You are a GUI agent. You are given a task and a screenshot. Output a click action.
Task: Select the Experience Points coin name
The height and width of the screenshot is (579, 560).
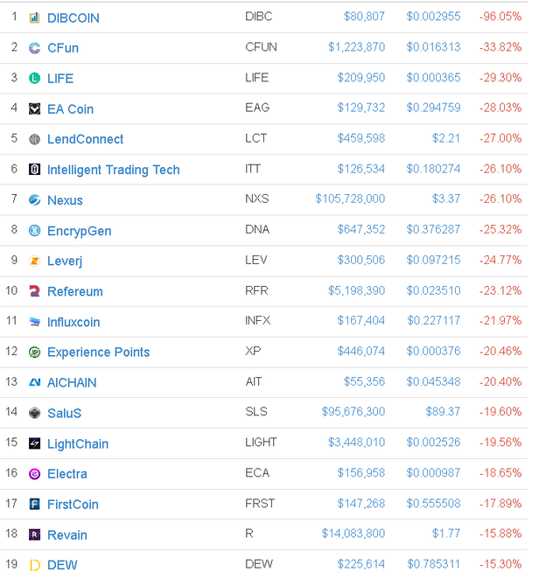(98, 352)
